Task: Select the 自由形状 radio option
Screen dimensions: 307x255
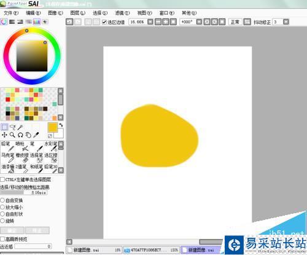Action: 2,214
